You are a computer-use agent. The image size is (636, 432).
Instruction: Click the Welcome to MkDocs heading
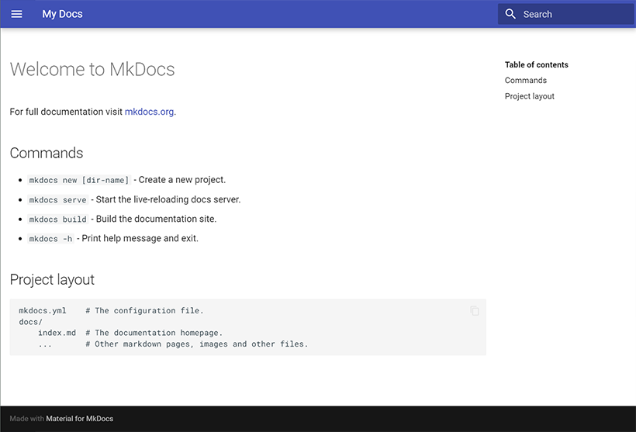pyautogui.click(x=92, y=69)
